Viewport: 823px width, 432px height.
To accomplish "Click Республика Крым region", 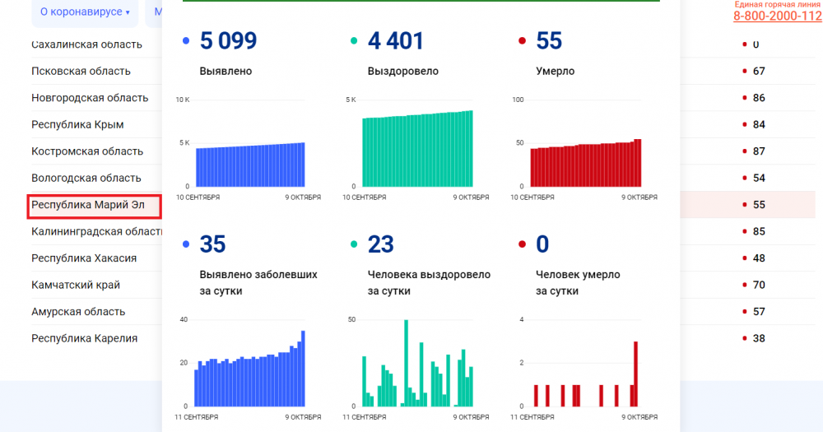I will pyautogui.click(x=77, y=124).
